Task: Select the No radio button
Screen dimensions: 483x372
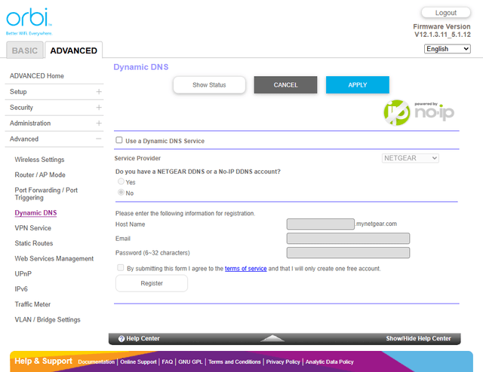Action: pos(121,192)
